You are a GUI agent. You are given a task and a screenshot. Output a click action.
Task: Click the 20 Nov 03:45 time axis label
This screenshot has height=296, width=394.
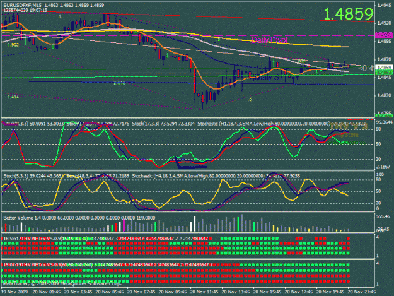pyautogui.click(x=78, y=292)
